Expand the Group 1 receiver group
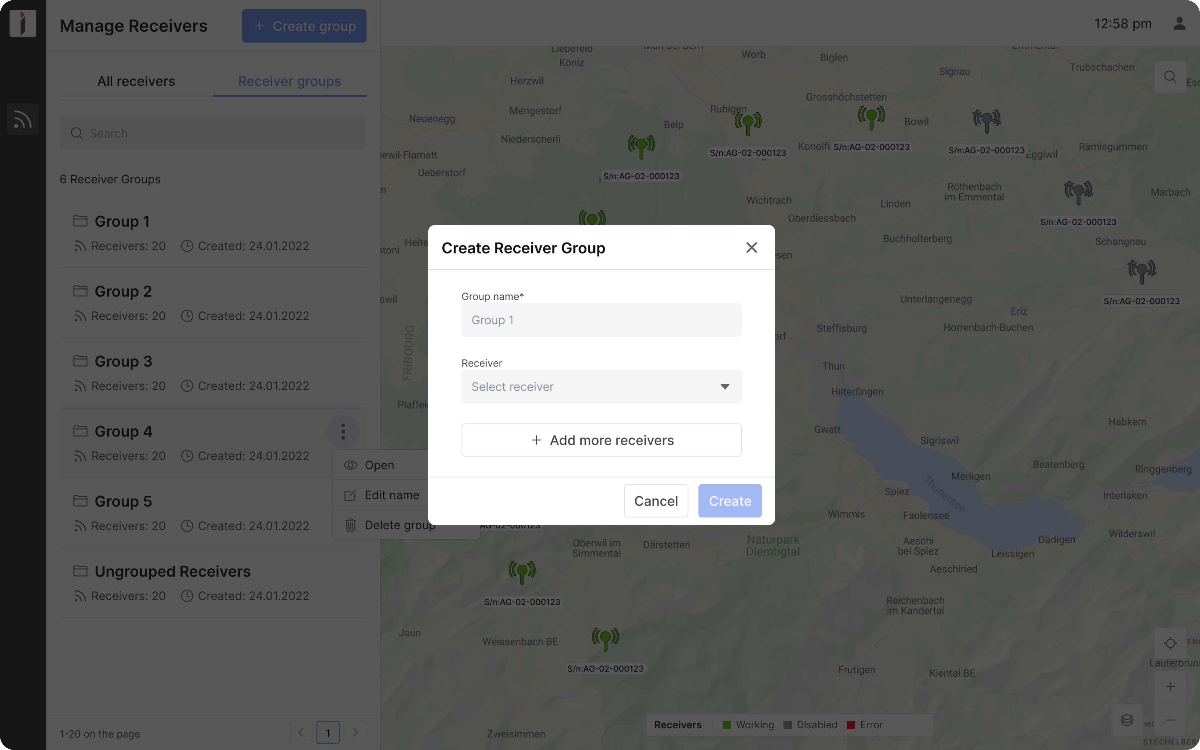This screenshot has width=1200, height=750. [122, 221]
